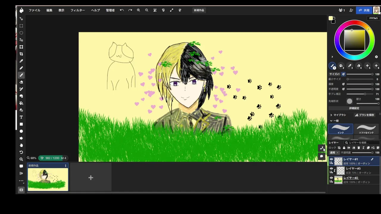Image resolution: width=381 pixels, height=214 pixels.
Task: Select the crop tool
Action: tap(21, 54)
